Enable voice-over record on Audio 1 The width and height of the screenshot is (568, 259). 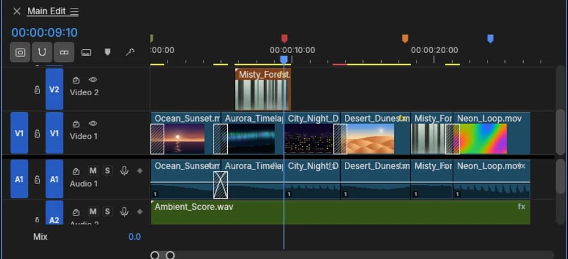(124, 171)
